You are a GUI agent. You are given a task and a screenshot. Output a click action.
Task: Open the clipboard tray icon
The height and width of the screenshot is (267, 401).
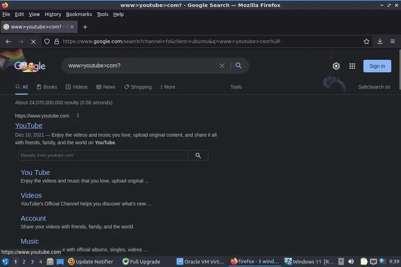tap(364, 261)
